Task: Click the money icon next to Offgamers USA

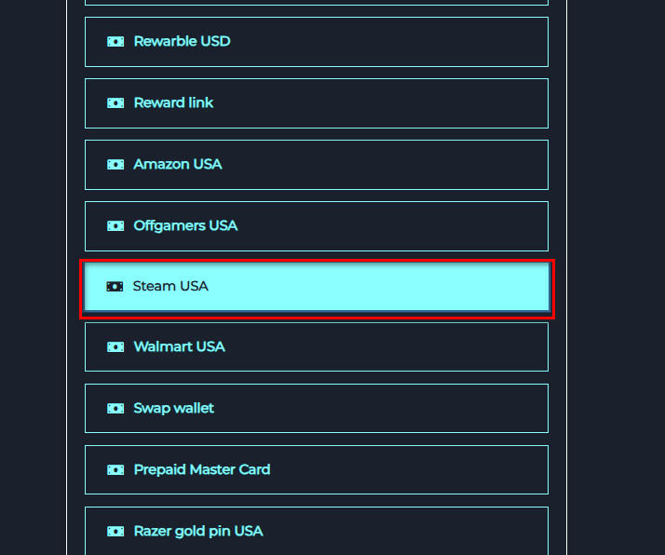Action: (x=115, y=226)
